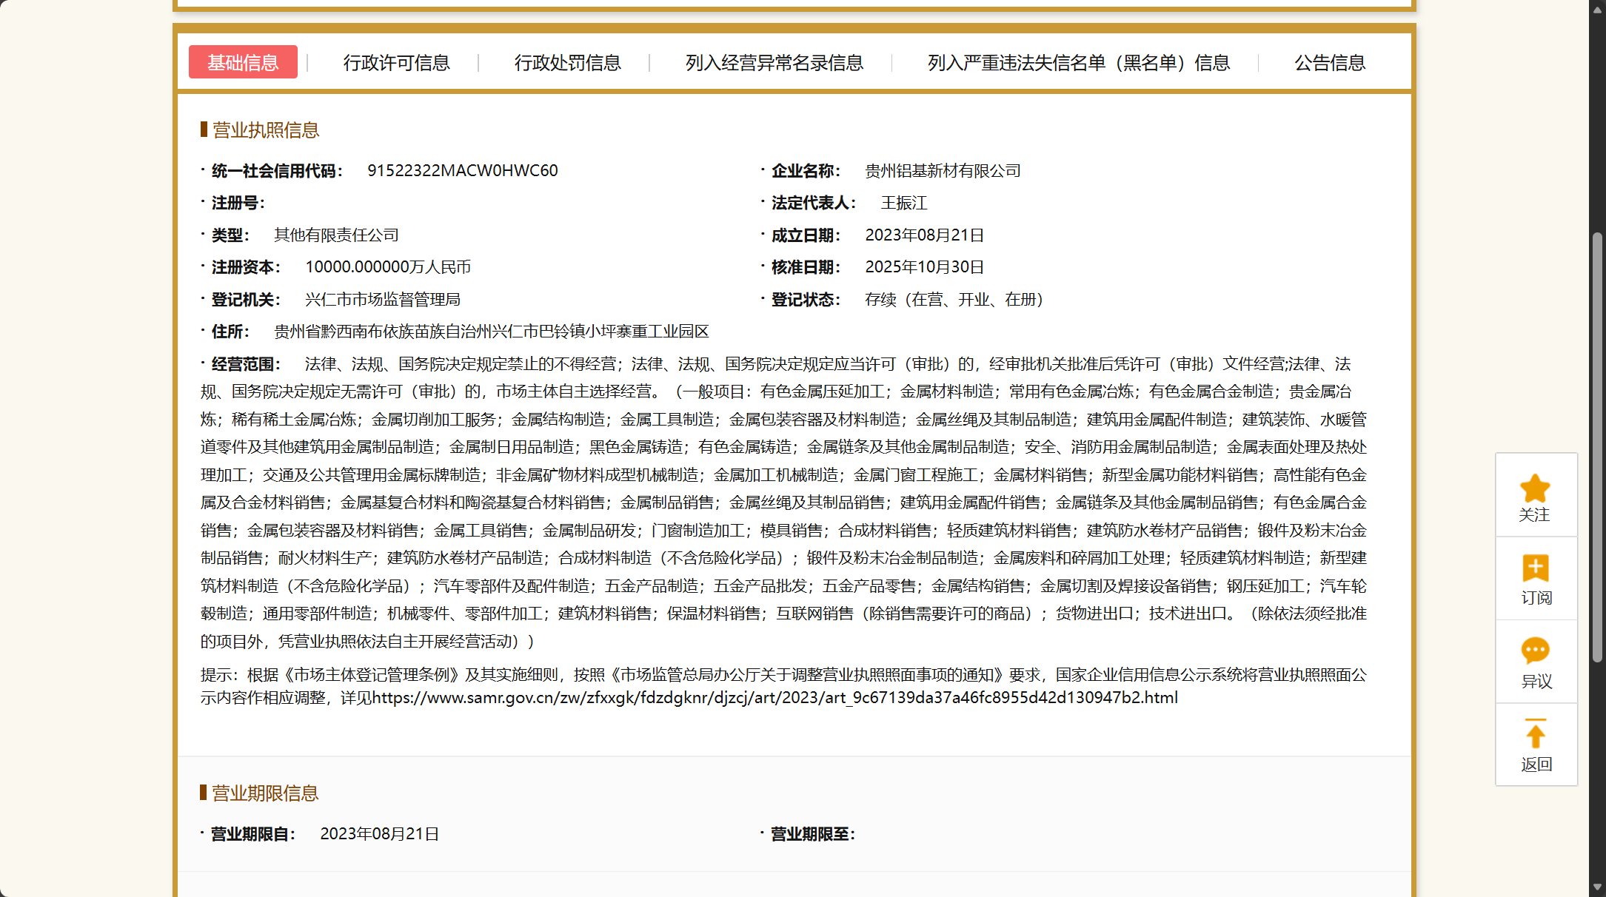This screenshot has width=1606, height=897.
Task: Open the 基础信息 tab
Action: coord(243,62)
